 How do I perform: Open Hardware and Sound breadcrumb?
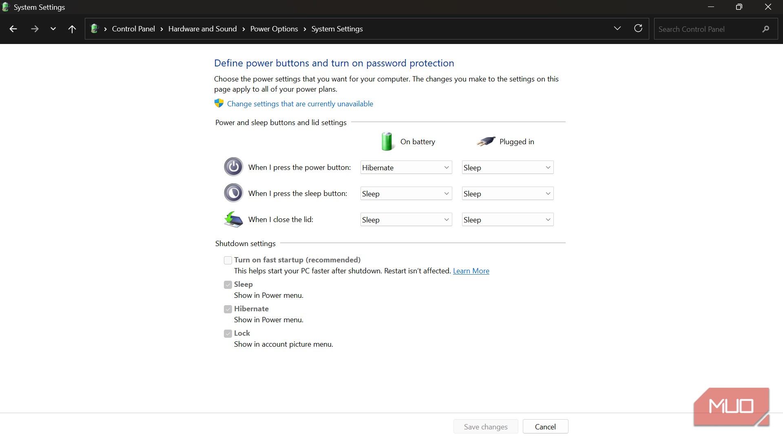coord(202,29)
